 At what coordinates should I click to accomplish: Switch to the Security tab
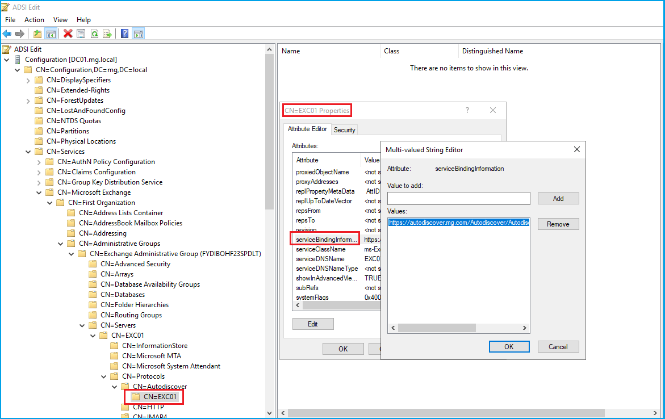pyautogui.click(x=344, y=130)
